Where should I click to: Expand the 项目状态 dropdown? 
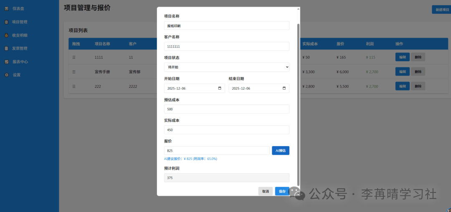226,67
